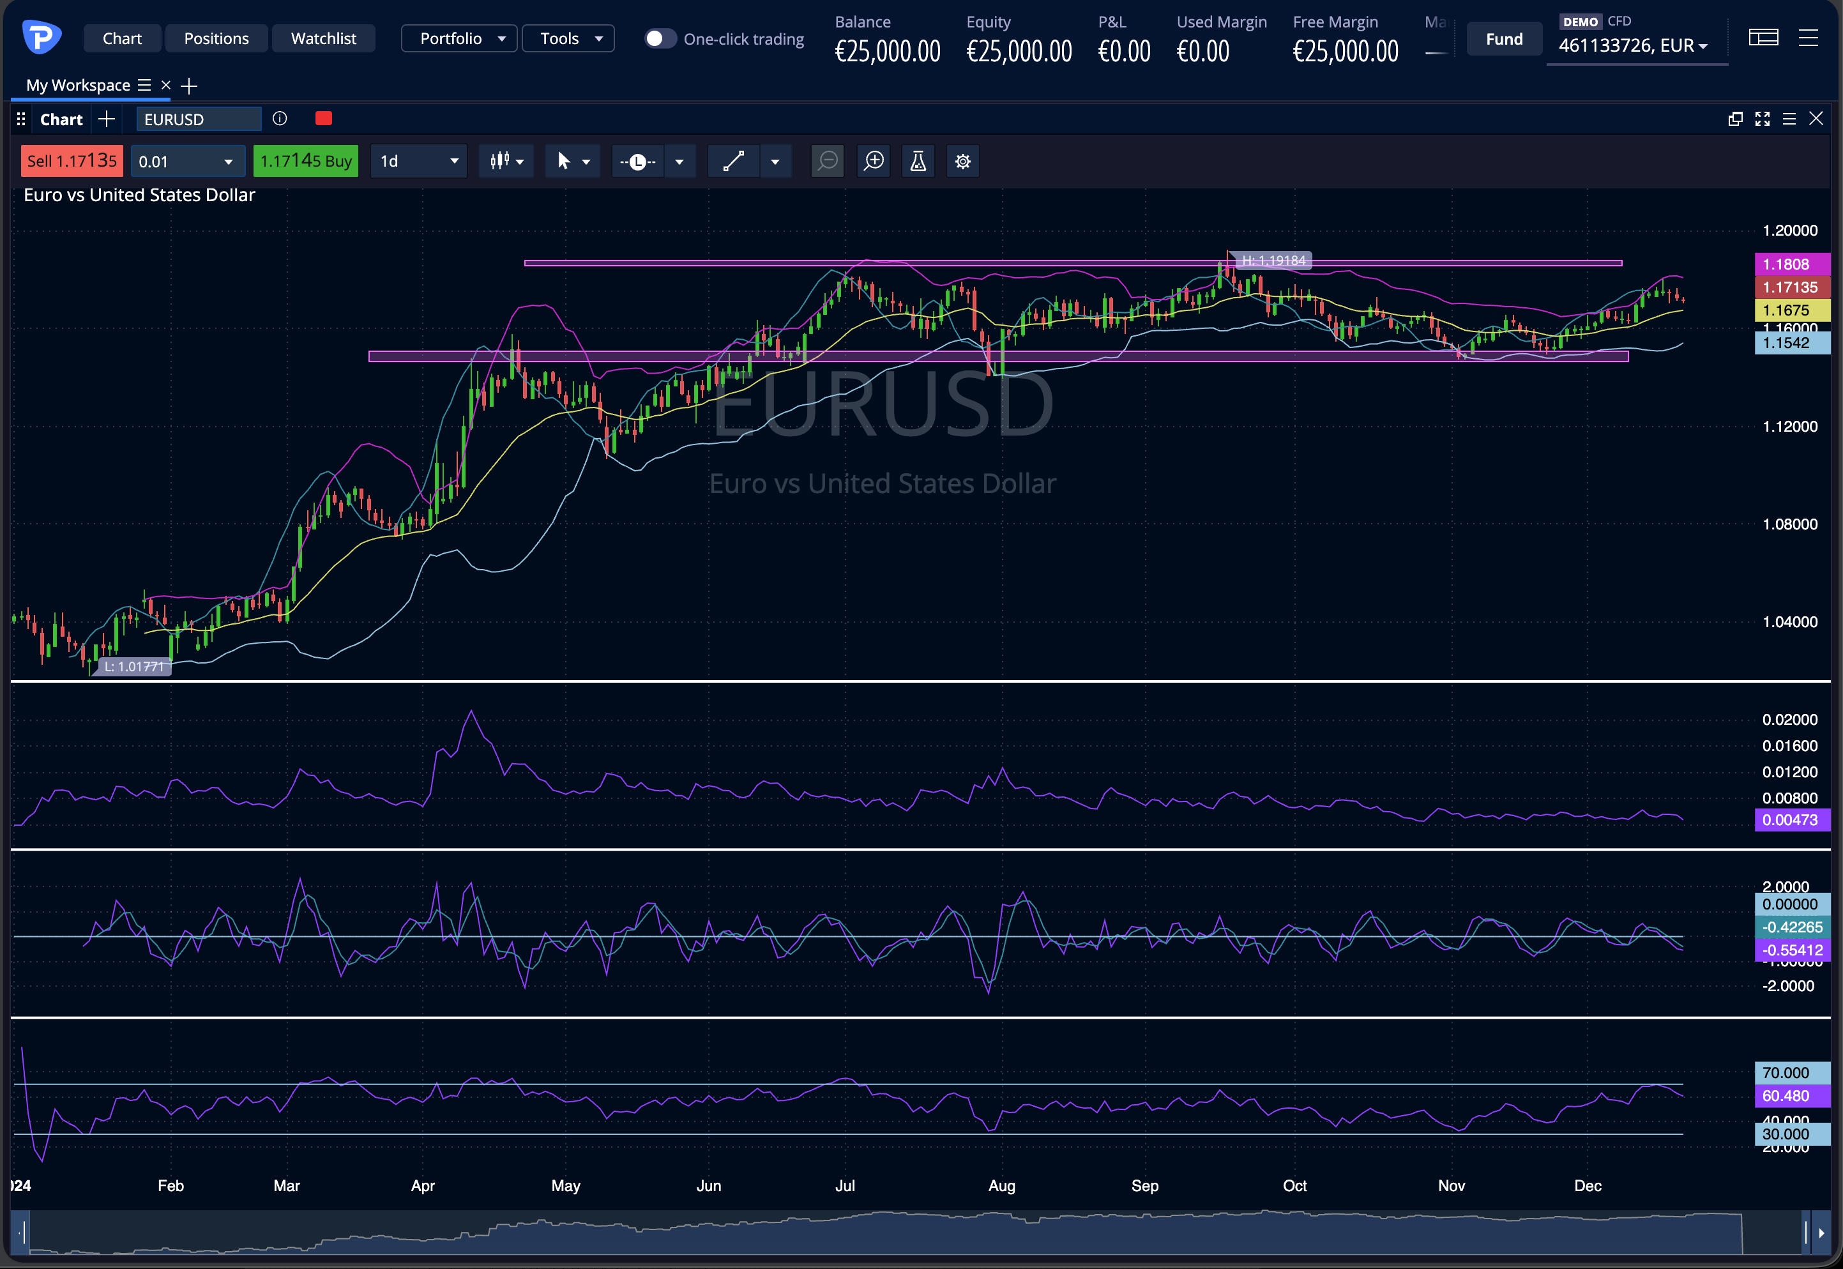
Task: Click the EURUSD symbol info icon
Action: point(280,119)
